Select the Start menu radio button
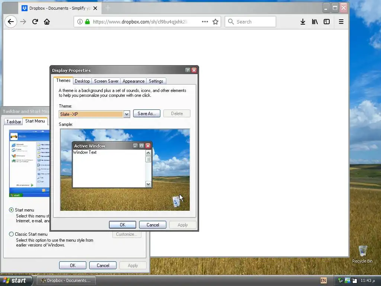This screenshot has height=286, width=381. pyautogui.click(x=11, y=210)
